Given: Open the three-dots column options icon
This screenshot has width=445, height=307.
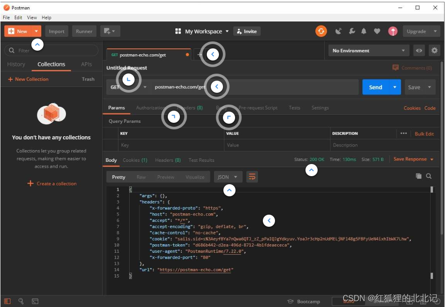Looking at the screenshot, I should pos(404,133).
